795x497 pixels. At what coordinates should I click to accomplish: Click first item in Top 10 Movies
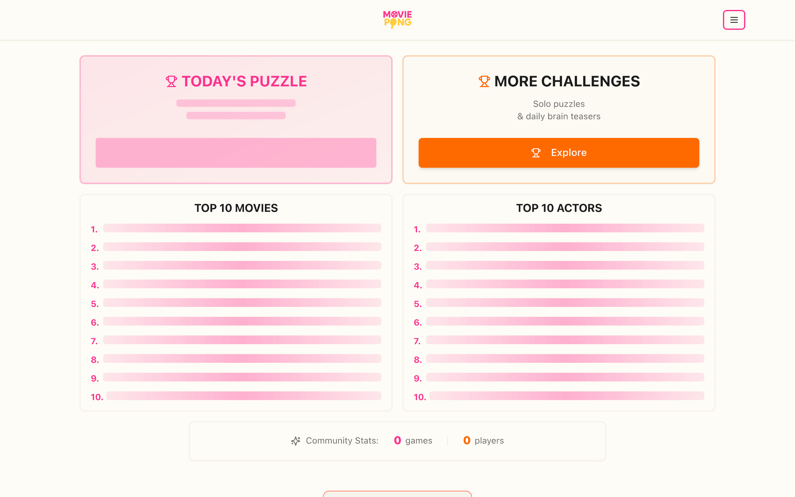pos(236,228)
